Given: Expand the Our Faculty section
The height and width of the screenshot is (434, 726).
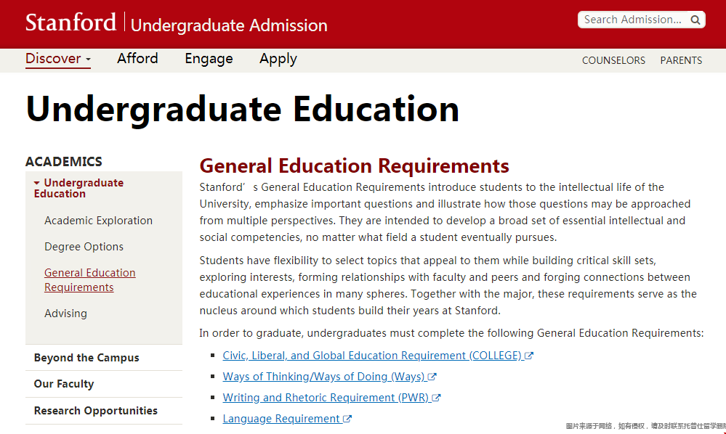Looking at the screenshot, I should [x=64, y=384].
